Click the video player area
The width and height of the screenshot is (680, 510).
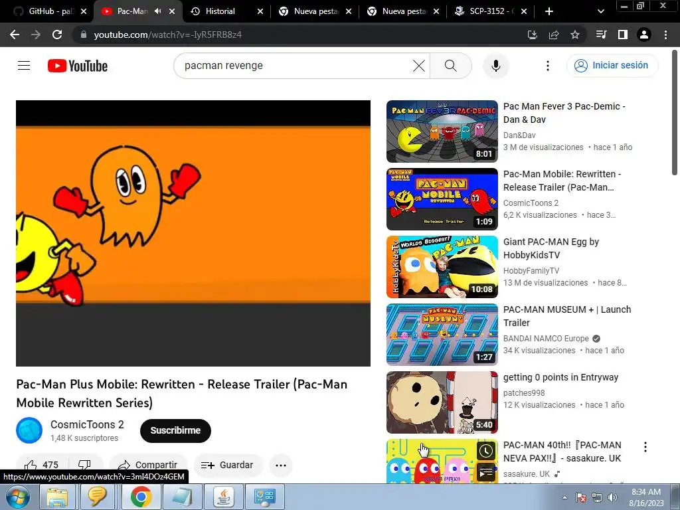click(x=193, y=233)
